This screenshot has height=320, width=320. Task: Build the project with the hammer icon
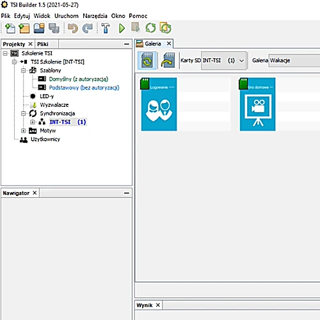[x=106, y=28]
